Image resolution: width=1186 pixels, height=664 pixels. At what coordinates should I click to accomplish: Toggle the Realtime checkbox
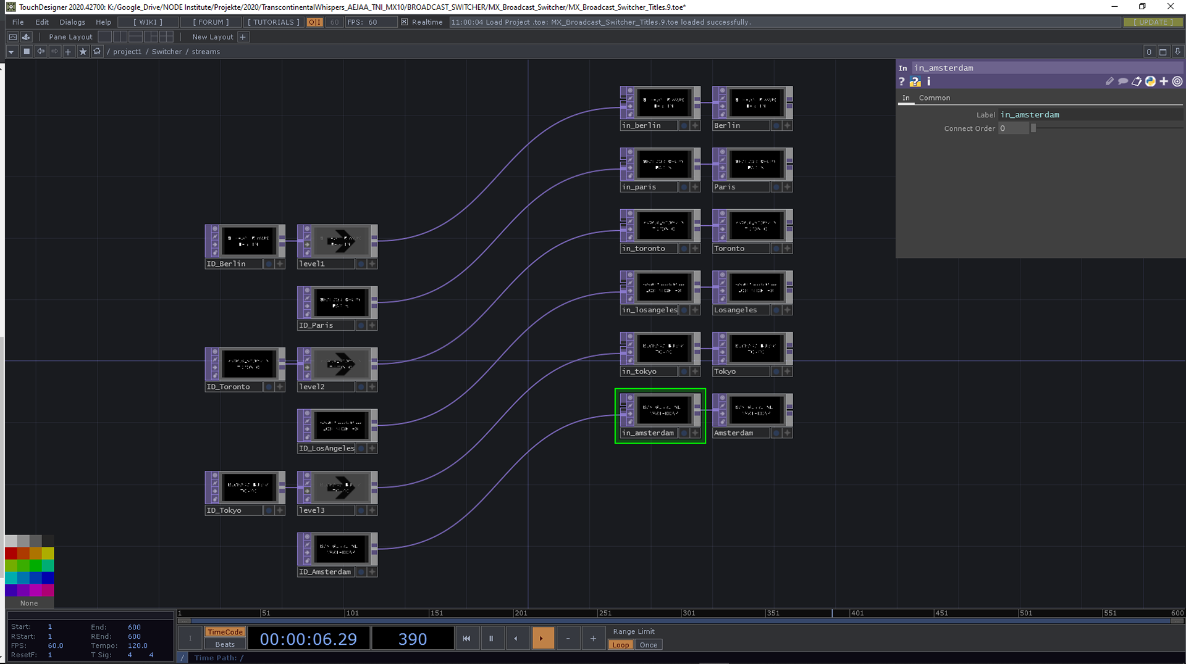(x=405, y=22)
